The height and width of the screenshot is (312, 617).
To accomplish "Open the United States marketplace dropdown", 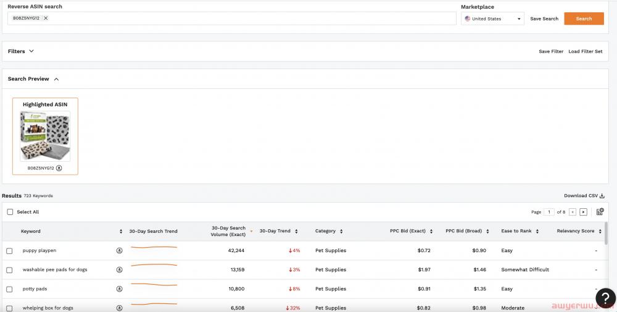I will pyautogui.click(x=492, y=19).
